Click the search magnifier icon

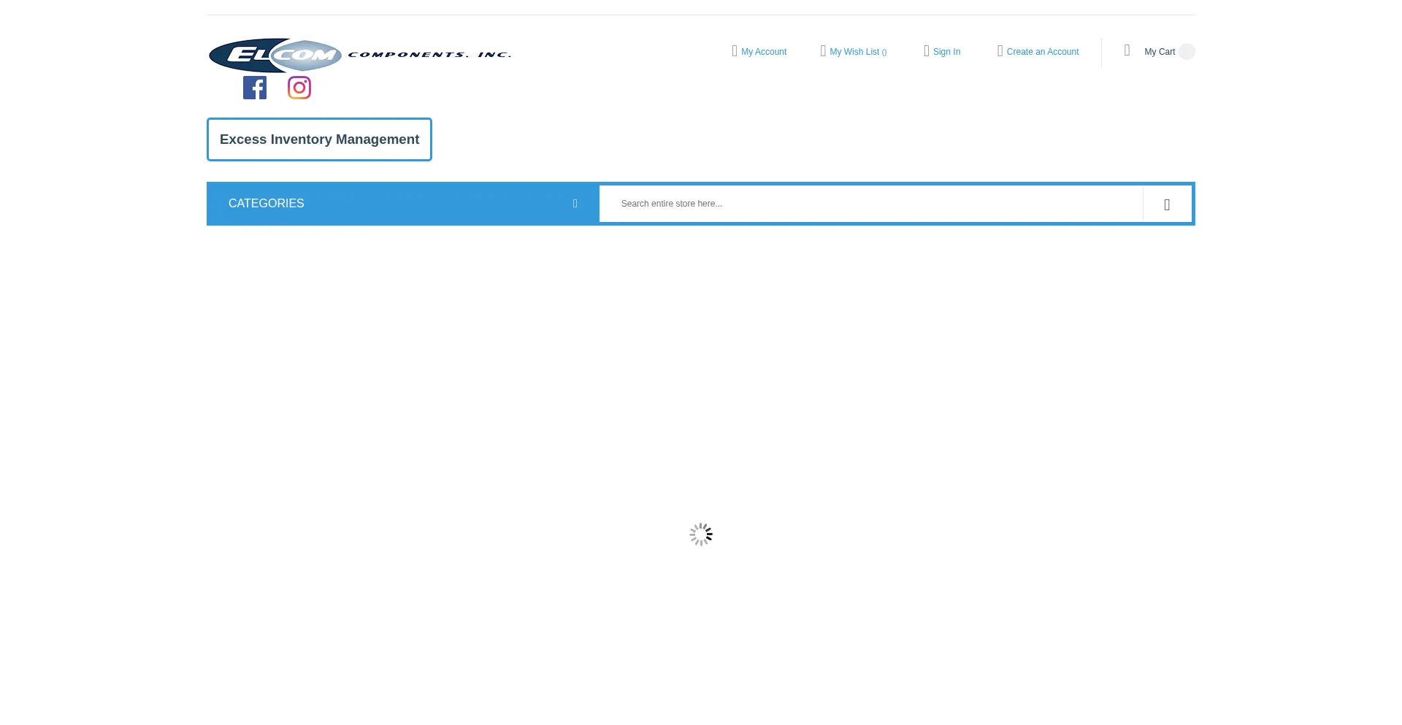point(1166,204)
